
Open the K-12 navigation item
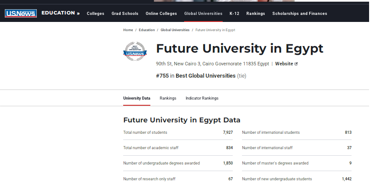(x=235, y=14)
